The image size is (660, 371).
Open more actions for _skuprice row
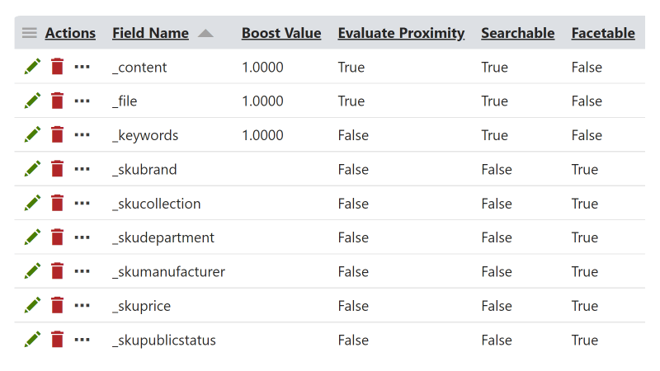coord(82,305)
